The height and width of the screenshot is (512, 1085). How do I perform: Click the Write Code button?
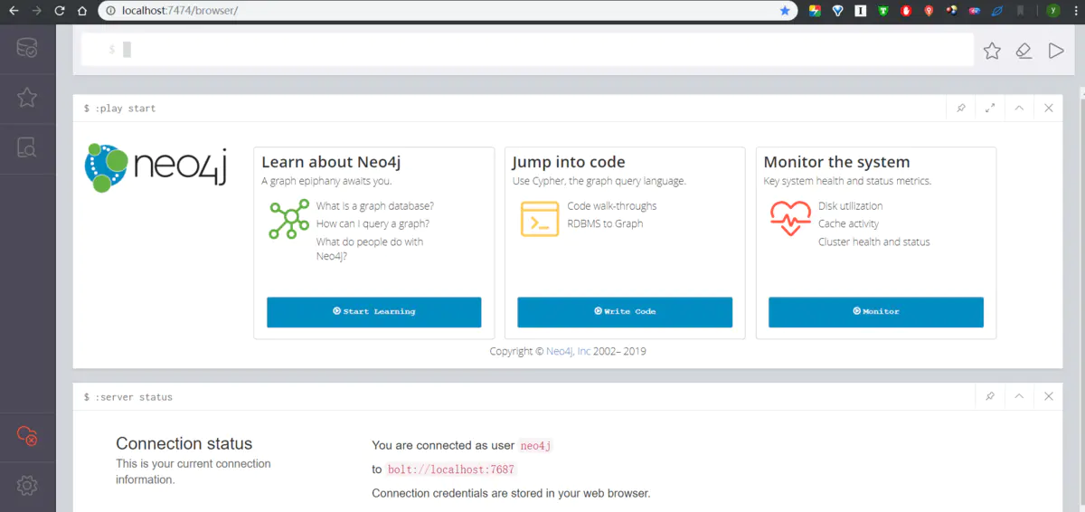pyautogui.click(x=625, y=311)
